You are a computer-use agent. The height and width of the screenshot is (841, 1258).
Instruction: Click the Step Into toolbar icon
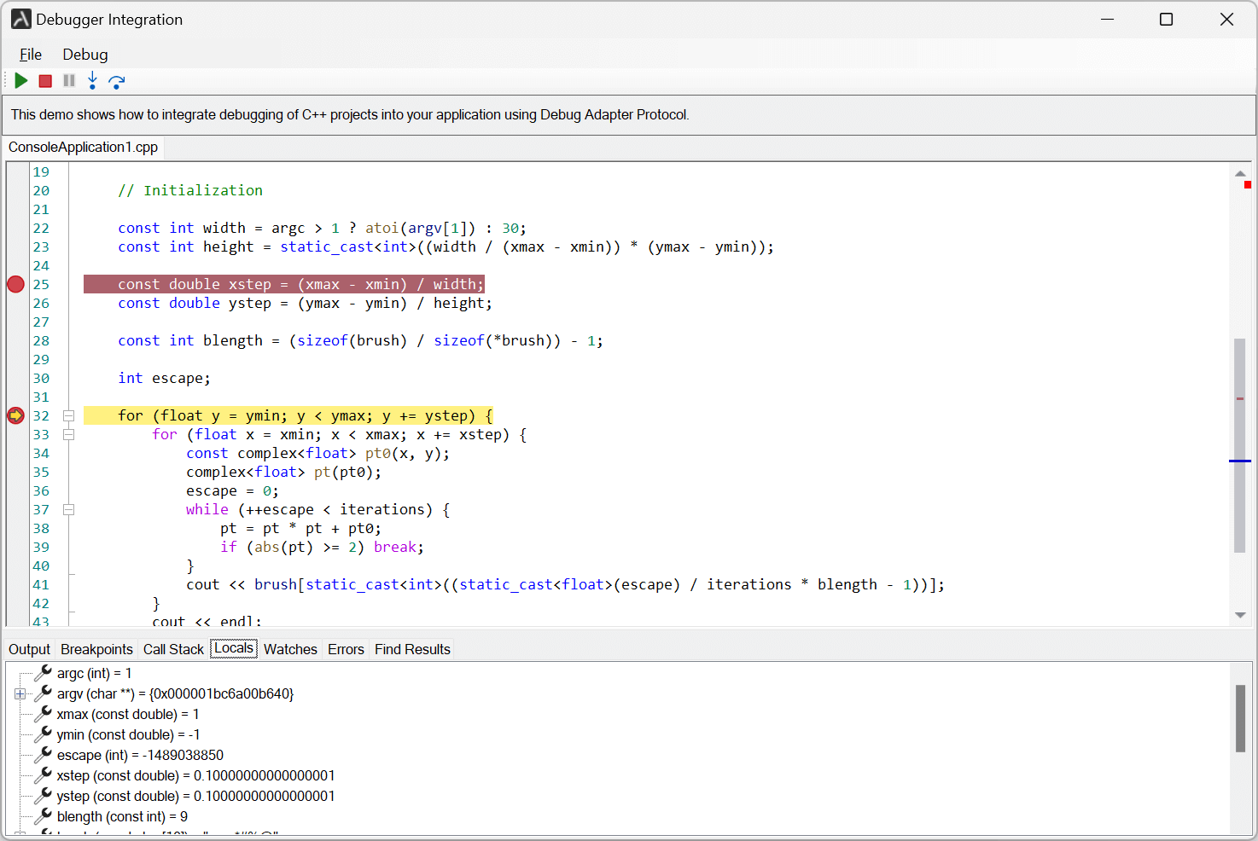pyautogui.click(x=92, y=81)
